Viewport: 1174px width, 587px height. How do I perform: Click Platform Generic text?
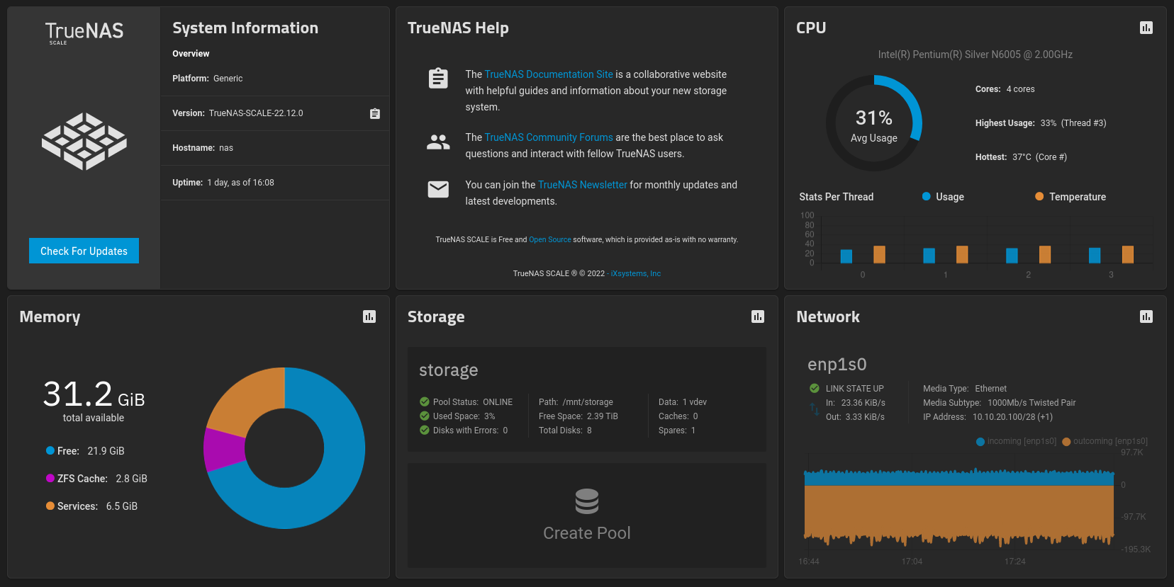click(207, 79)
